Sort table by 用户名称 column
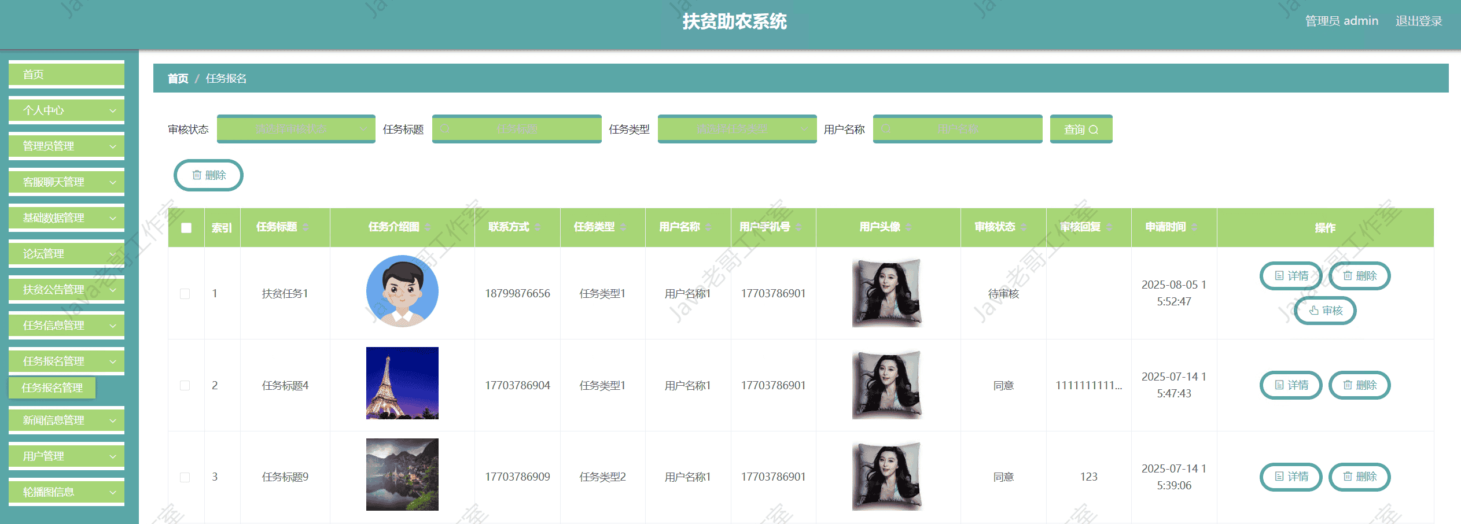The width and height of the screenshot is (1461, 524). (x=708, y=227)
